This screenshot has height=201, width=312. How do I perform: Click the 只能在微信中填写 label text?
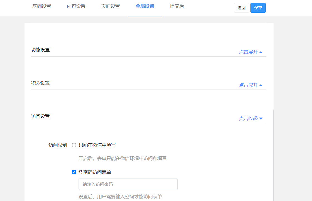coord(97,145)
